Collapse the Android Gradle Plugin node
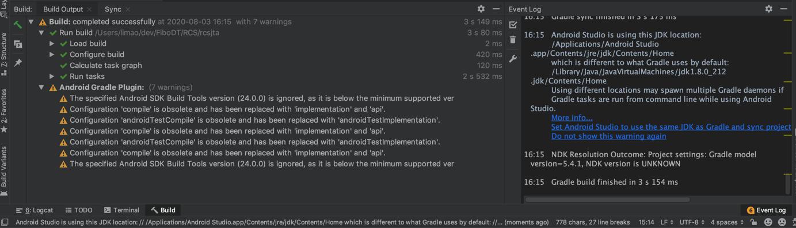This screenshot has height=228, width=796. (41, 88)
